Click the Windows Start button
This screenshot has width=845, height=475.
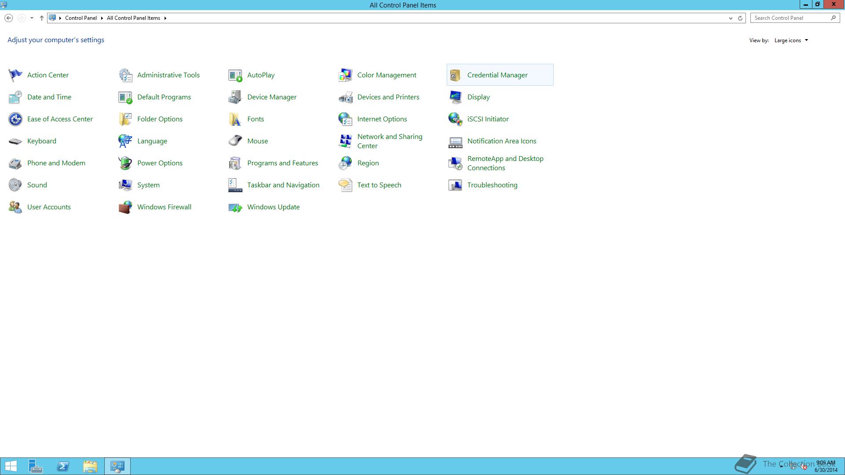11,466
